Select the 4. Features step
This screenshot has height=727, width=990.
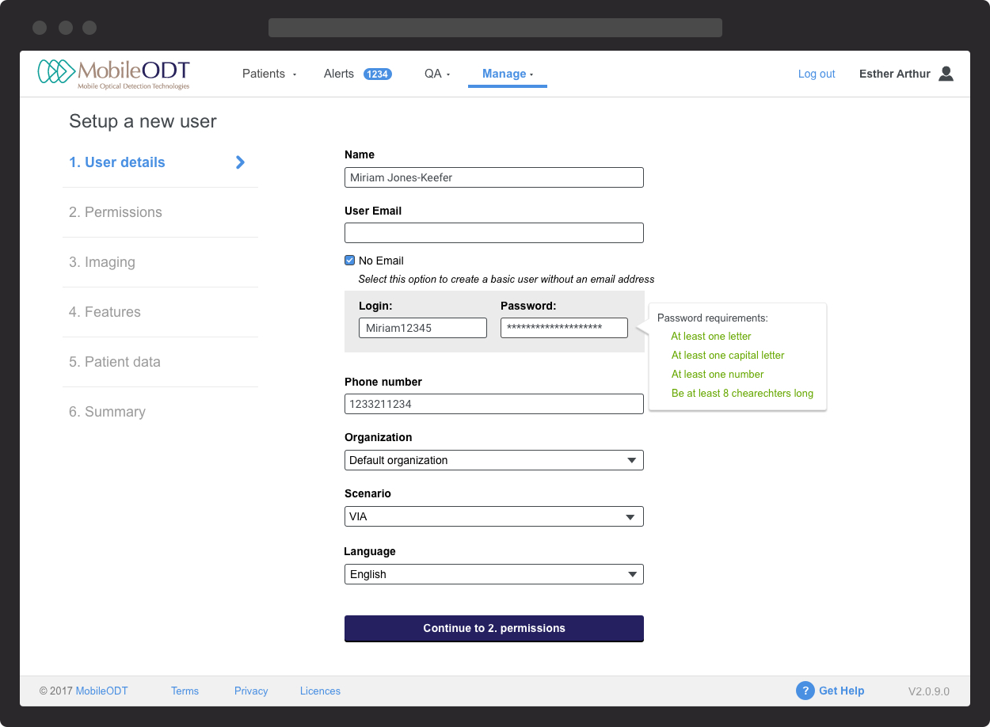pyautogui.click(x=105, y=312)
